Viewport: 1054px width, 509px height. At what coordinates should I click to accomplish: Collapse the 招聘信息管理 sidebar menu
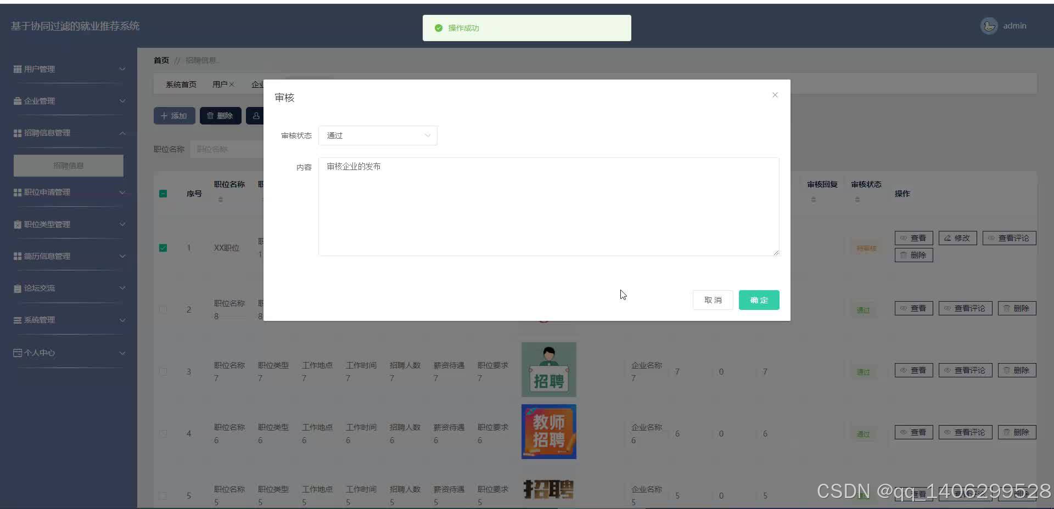coord(69,133)
